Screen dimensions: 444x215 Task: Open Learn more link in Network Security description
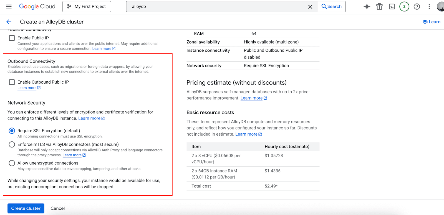[x=91, y=118]
